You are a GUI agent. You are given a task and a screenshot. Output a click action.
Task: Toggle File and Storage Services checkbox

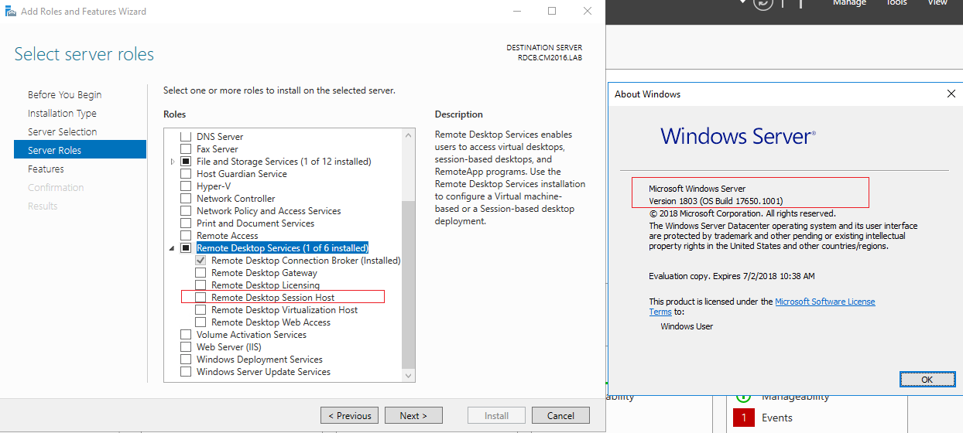[x=186, y=162]
